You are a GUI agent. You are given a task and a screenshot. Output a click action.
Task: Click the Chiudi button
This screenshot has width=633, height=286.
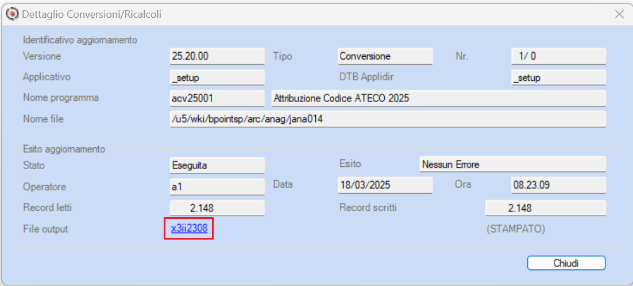tap(566, 264)
